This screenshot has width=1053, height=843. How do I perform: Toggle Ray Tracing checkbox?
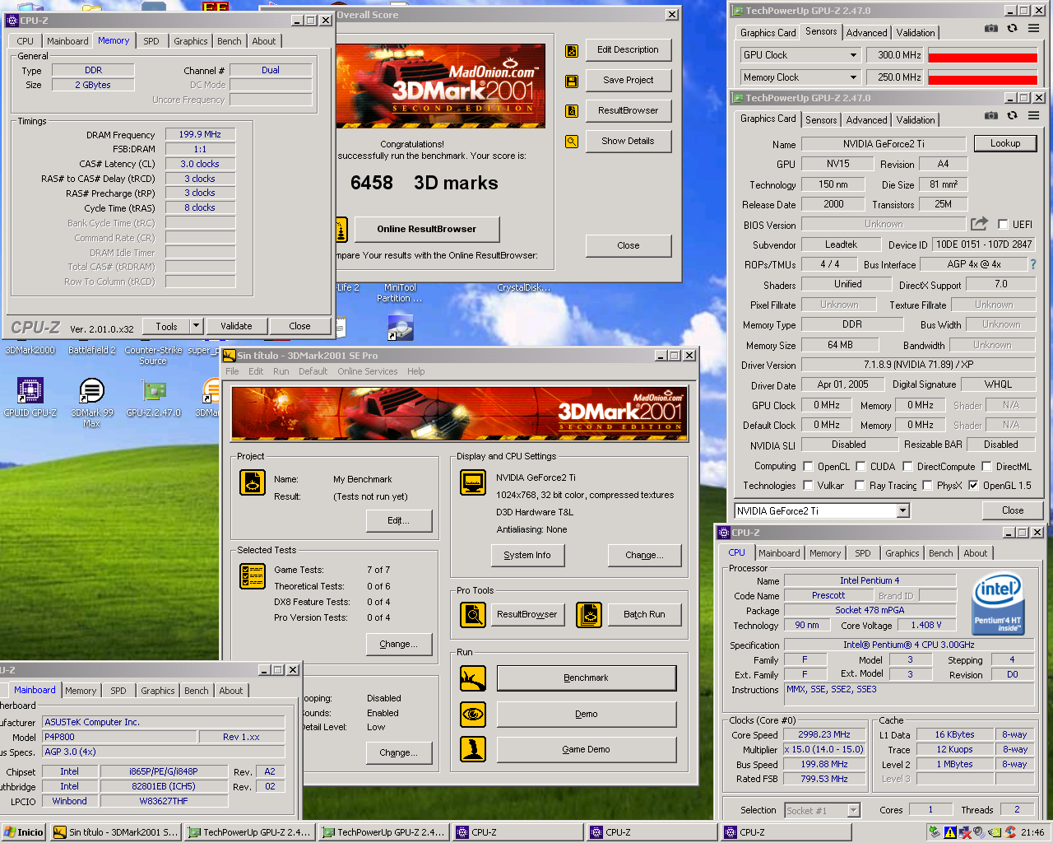tap(860, 485)
